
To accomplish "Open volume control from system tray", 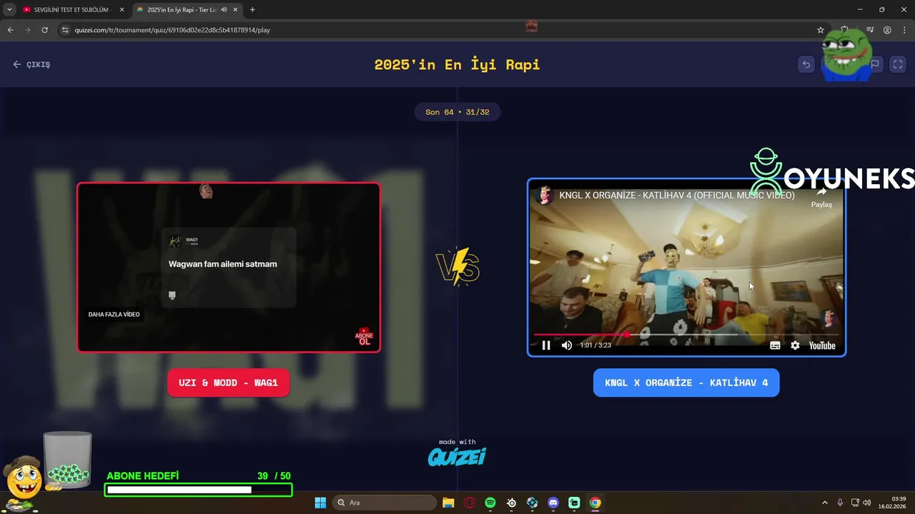I will [867, 503].
